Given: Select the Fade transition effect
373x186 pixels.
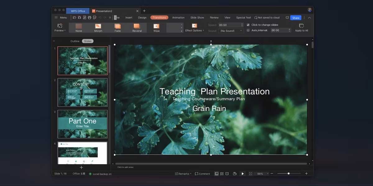Looking at the screenshot, I should coord(117,27).
